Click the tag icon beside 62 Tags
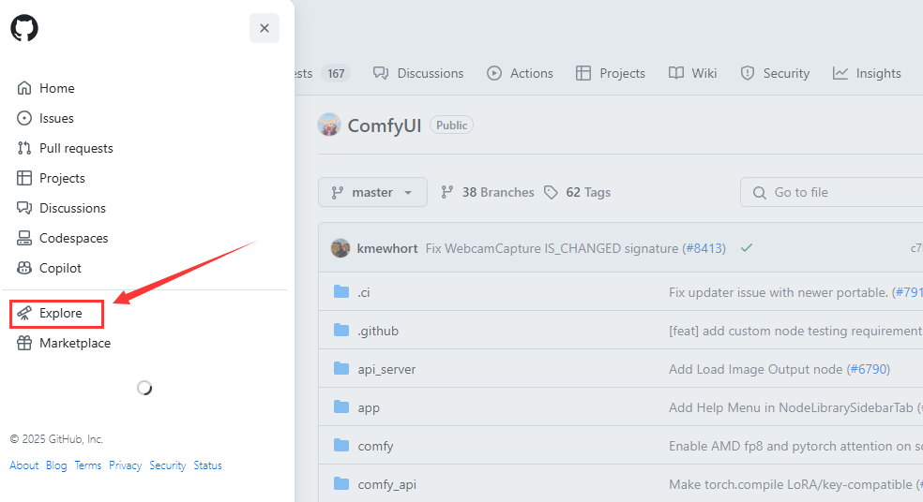Screen dimensions: 923x502 pyautogui.click(x=551, y=192)
